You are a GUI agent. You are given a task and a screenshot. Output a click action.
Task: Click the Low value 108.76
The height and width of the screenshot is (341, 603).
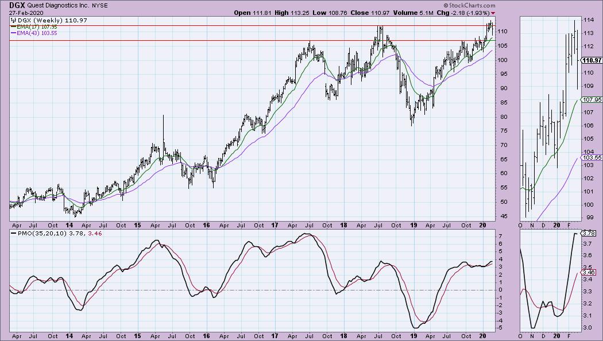[x=338, y=13]
